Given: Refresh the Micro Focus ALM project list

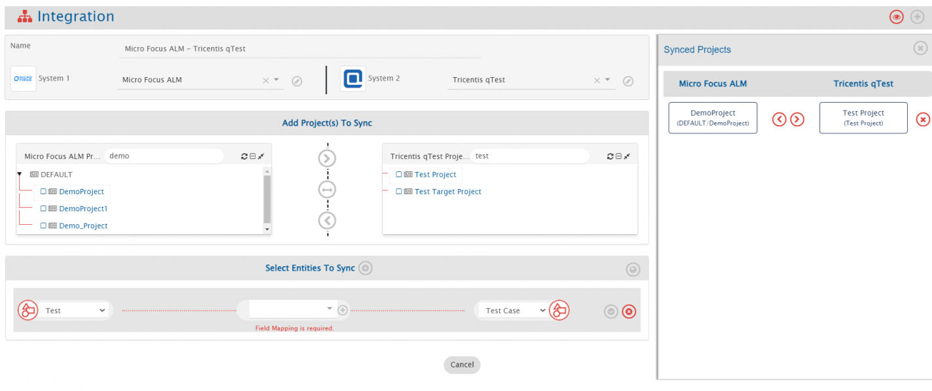Looking at the screenshot, I should 244,156.
